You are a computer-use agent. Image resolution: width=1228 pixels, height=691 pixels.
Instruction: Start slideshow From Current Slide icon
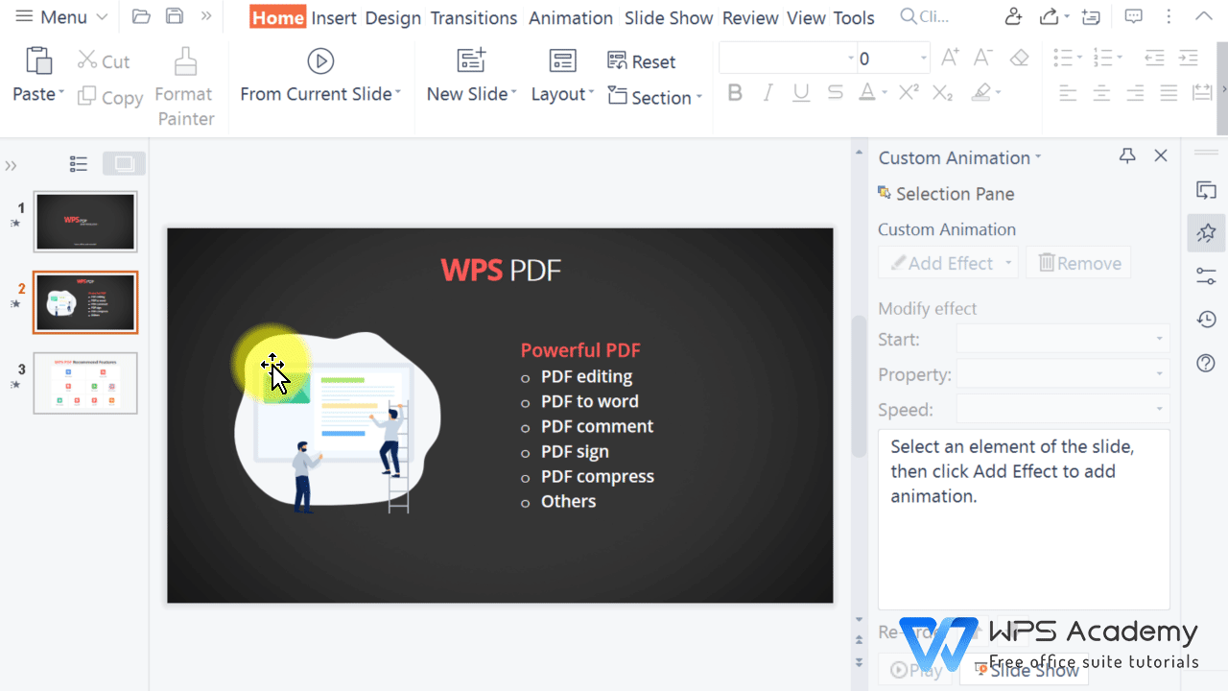click(320, 60)
